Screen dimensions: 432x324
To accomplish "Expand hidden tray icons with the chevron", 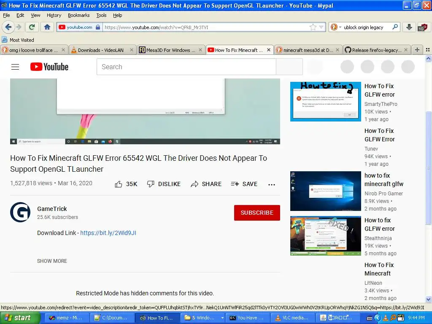I will click(x=378, y=318).
